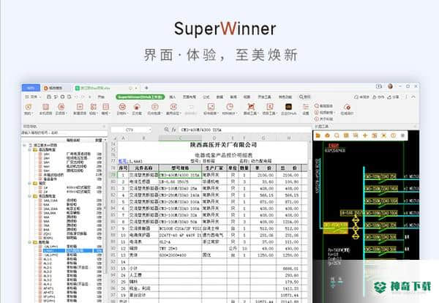Click the orange magnifier icon in the drawing toolbar

(337, 135)
